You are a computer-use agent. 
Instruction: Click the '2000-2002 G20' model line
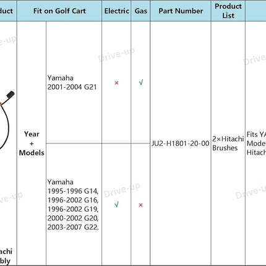73,218
